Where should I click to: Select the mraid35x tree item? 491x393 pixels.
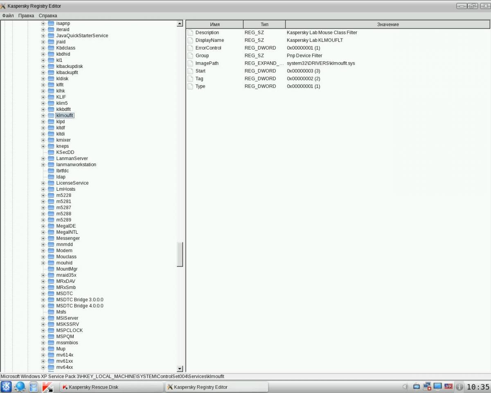point(66,275)
